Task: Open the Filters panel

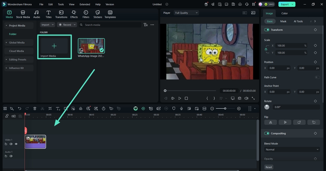Action: (86, 14)
